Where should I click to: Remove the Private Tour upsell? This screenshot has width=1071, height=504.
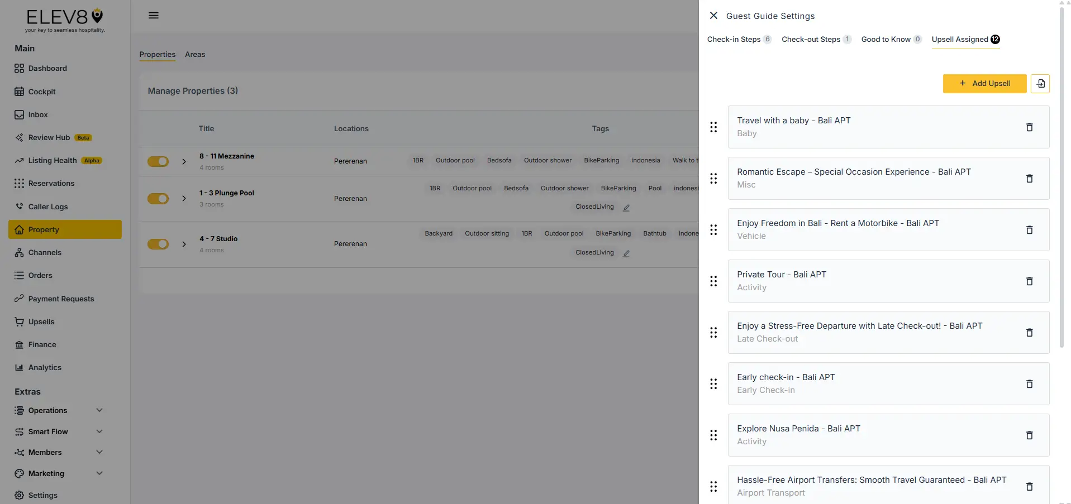point(1029,281)
